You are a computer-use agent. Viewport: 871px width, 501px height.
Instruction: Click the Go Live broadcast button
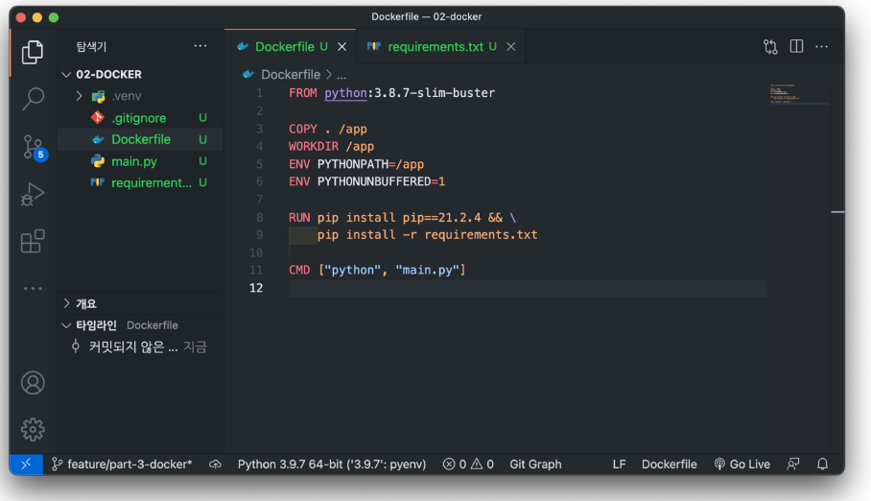(x=742, y=465)
